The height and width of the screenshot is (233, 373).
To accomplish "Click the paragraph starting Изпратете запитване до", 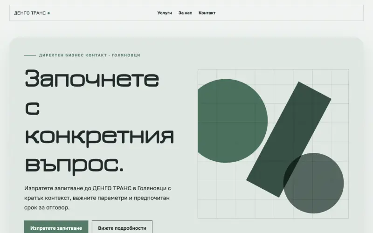I will (97, 198).
